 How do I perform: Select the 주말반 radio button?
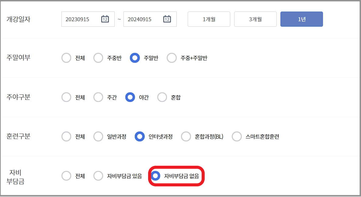coord(134,58)
